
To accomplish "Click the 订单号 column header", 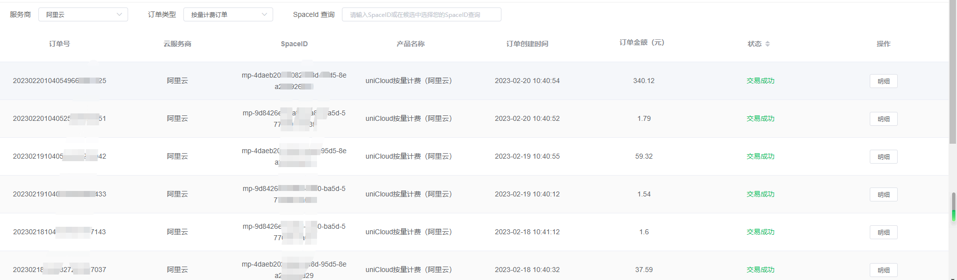I will tap(59, 44).
